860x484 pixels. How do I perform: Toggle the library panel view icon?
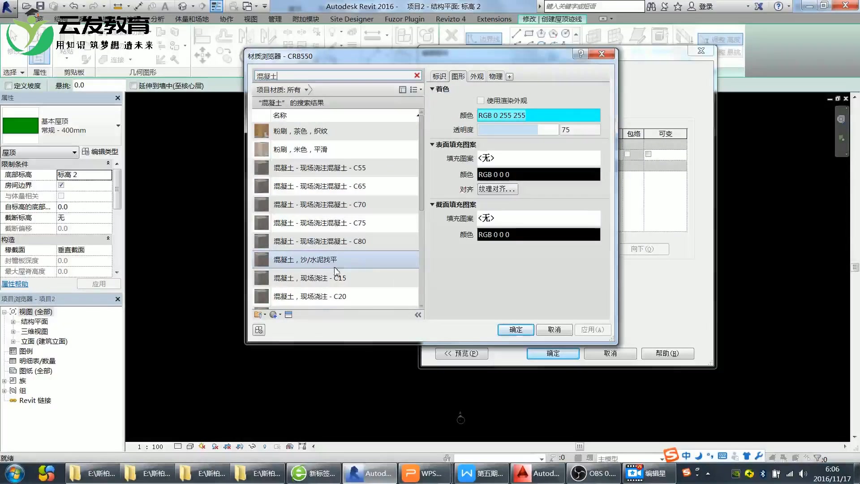click(402, 90)
